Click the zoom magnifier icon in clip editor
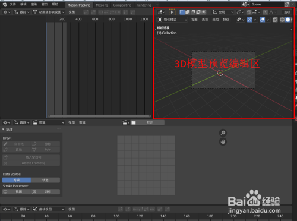The width and height of the screenshot is (297, 221). pyautogui.click(x=223, y=133)
